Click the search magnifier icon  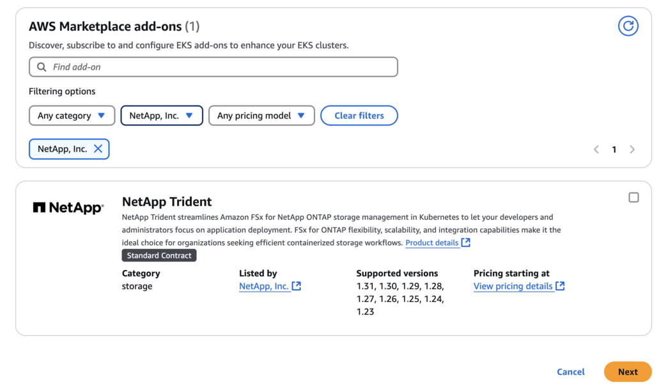pos(42,67)
